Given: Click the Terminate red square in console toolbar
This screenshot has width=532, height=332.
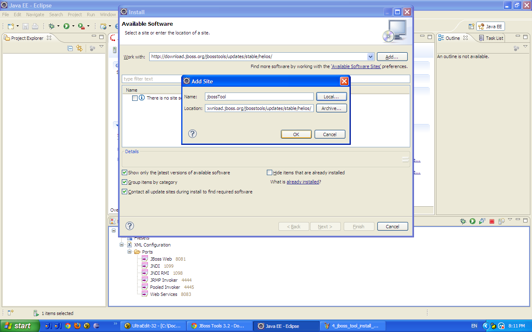Looking at the screenshot, I should [x=492, y=221].
